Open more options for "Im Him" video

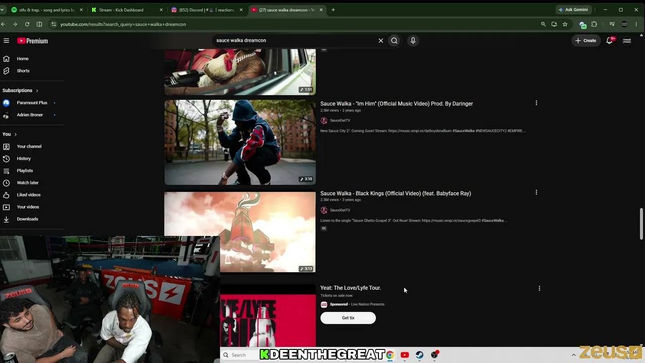tap(536, 103)
